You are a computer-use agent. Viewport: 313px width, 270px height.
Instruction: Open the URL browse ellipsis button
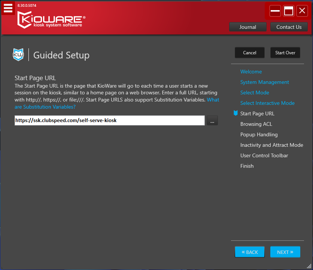(x=212, y=121)
